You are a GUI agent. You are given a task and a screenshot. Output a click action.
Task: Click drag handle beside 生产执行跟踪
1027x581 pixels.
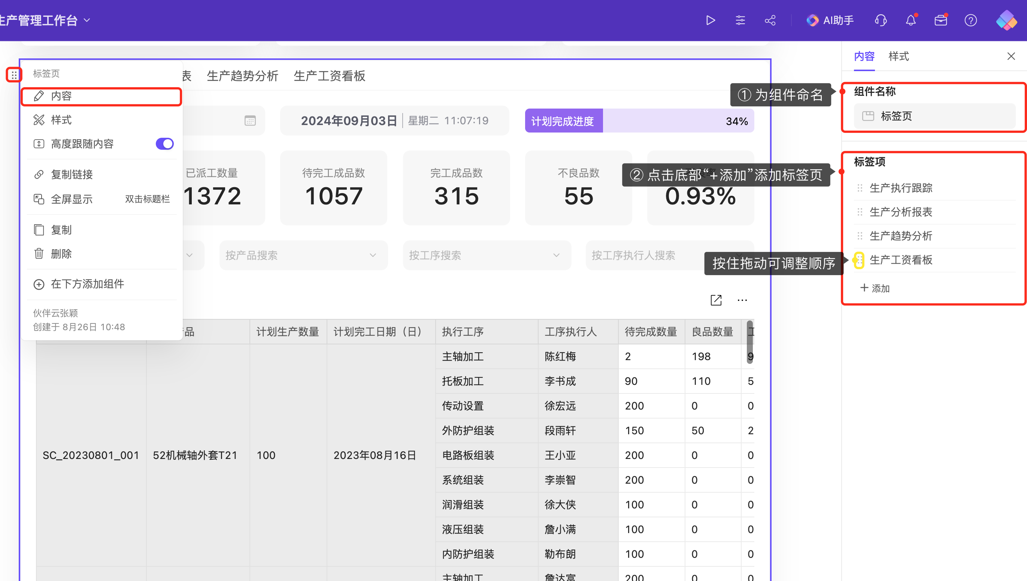859,188
